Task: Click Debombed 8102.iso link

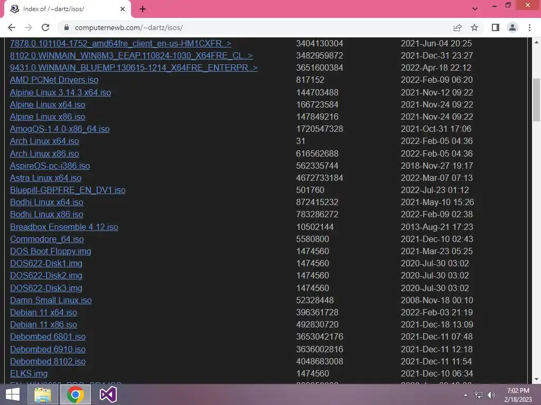Action: (48, 361)
